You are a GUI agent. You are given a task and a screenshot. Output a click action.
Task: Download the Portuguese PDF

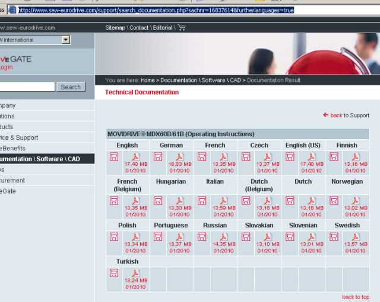click(x=179, y=237)
